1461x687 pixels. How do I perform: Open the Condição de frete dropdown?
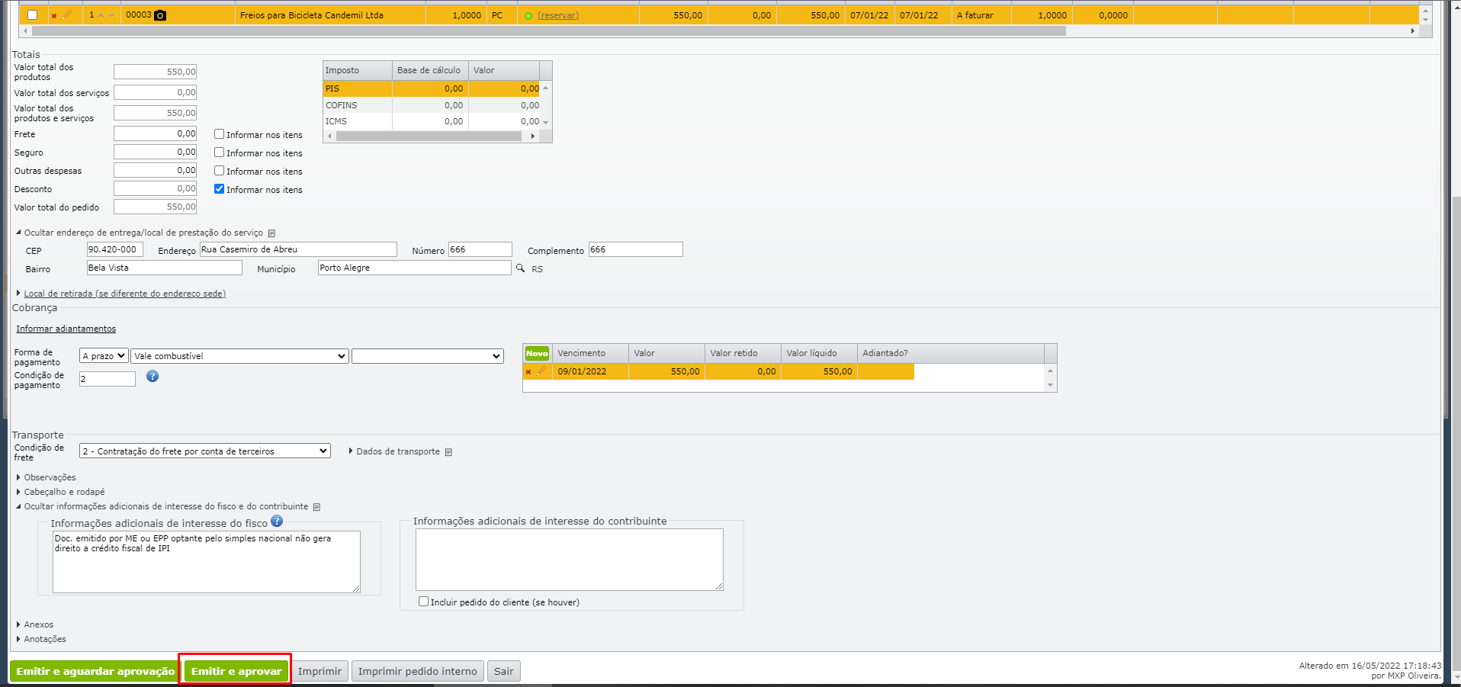tap(205, 451)
